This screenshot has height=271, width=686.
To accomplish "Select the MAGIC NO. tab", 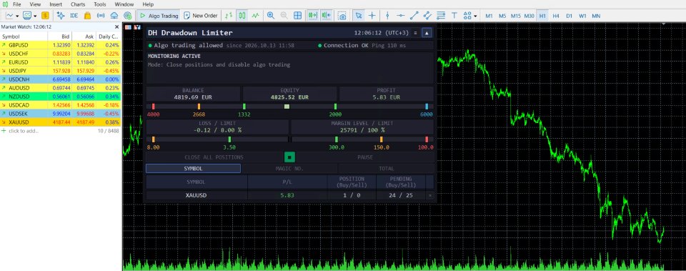I will pyautogui.click(x=289, y=169).
